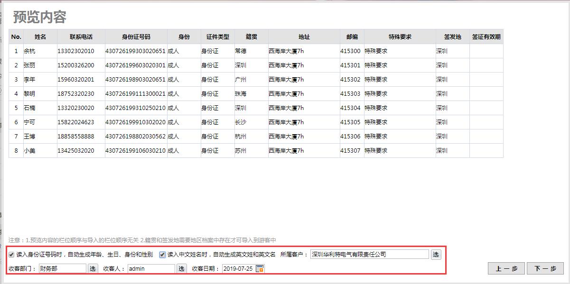Click the 邮编 cell 415307
Screen dimensions: 570x284
[350, 151]
